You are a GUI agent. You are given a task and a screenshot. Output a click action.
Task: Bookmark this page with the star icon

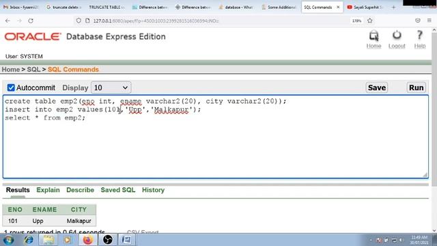click(370, 20)
